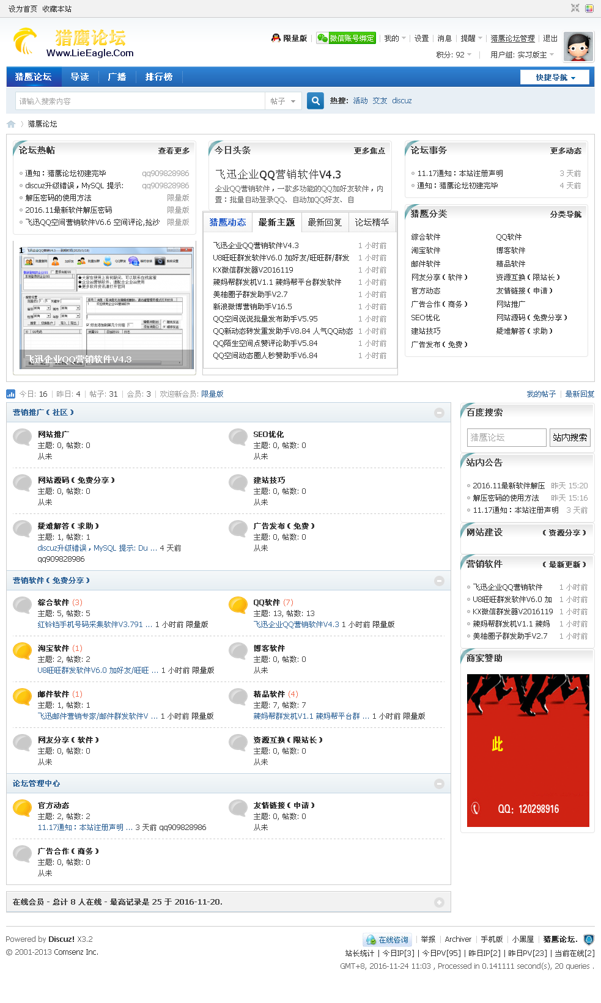Select the 猎鹰论坛 navigation tab
The height and width of the screenshot is (1003, 601).
pyautogui.click(x=34, y=77)
